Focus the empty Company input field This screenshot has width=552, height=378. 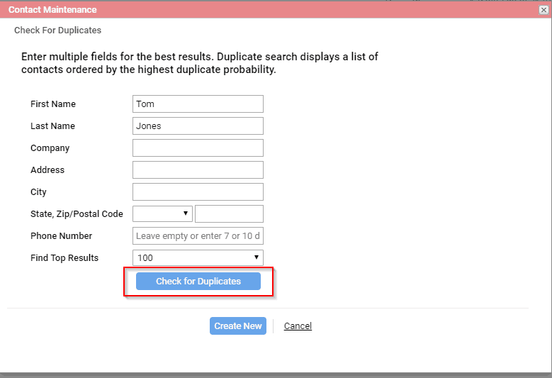tap(198, 148)
